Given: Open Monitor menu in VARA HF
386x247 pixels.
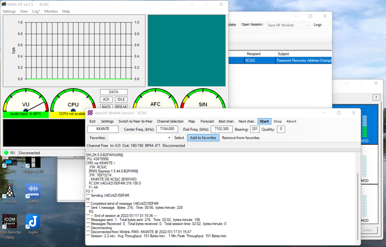Looking at the screenshot, I should 51,12.
